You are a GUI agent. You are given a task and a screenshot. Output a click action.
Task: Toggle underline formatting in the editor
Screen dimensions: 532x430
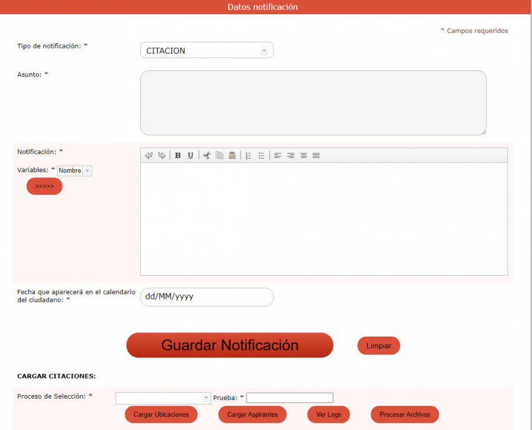tap(190, 156)
